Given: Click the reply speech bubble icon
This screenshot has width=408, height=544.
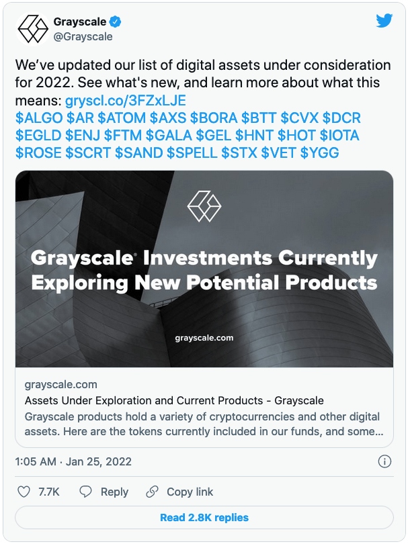Looking at the screenshot, I should point(85,492).
